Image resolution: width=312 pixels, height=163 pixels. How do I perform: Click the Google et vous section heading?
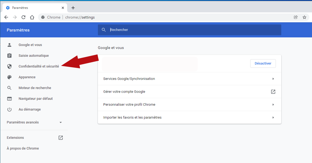(111, 48)
